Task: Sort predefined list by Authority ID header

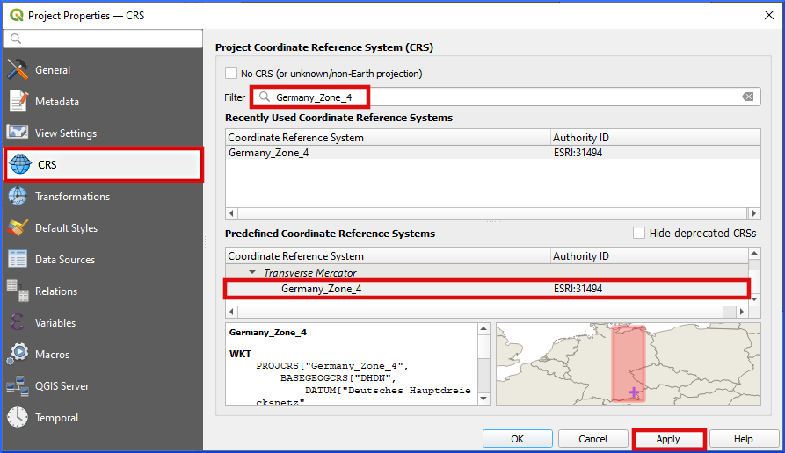Action: [x=650, y=255]
